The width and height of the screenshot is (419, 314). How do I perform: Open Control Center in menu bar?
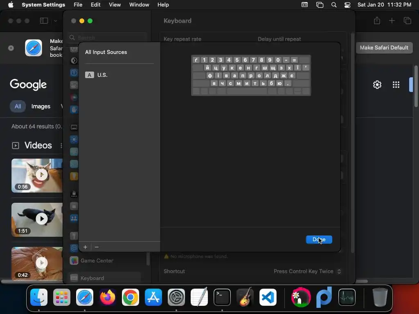[x=347, y=4]
